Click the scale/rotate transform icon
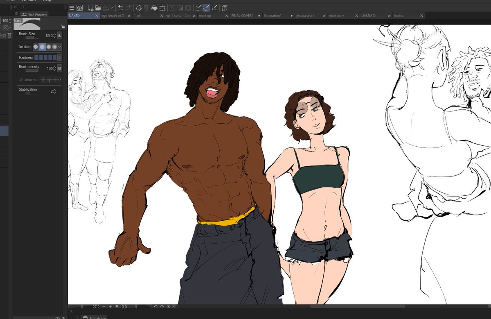Screen dimensions: 491x319 pos(162,8)
